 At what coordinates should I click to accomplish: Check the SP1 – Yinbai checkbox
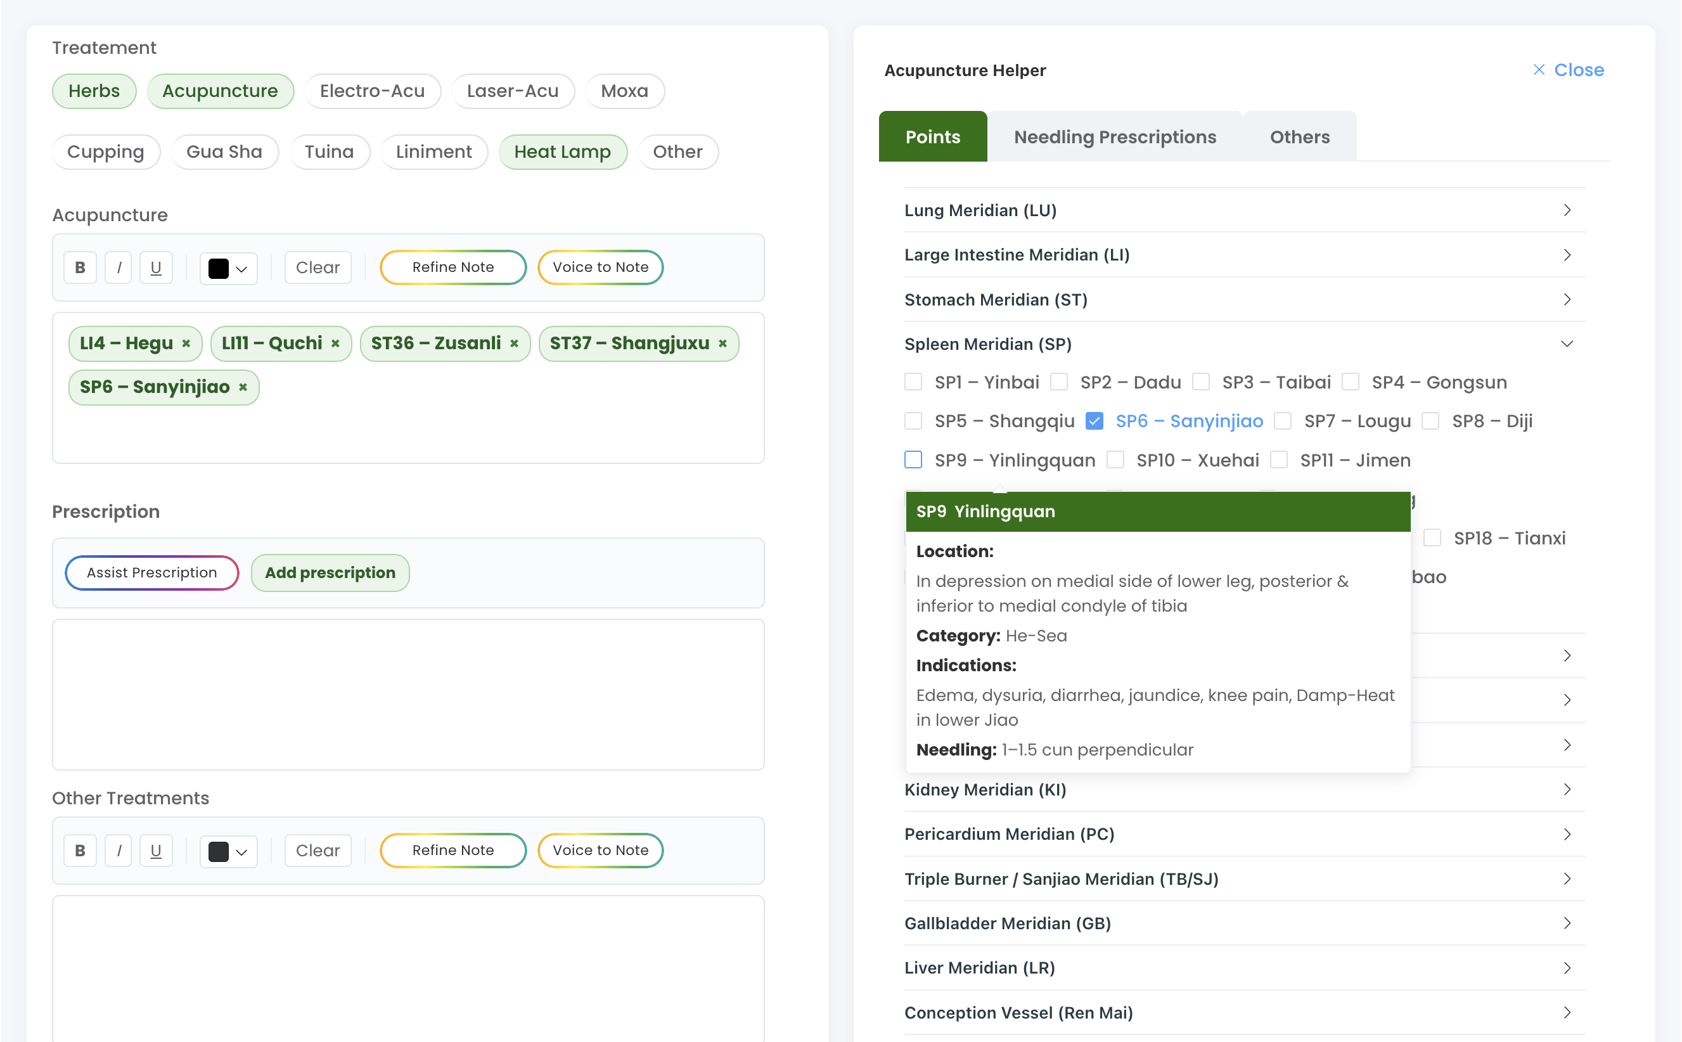point(913,382)
